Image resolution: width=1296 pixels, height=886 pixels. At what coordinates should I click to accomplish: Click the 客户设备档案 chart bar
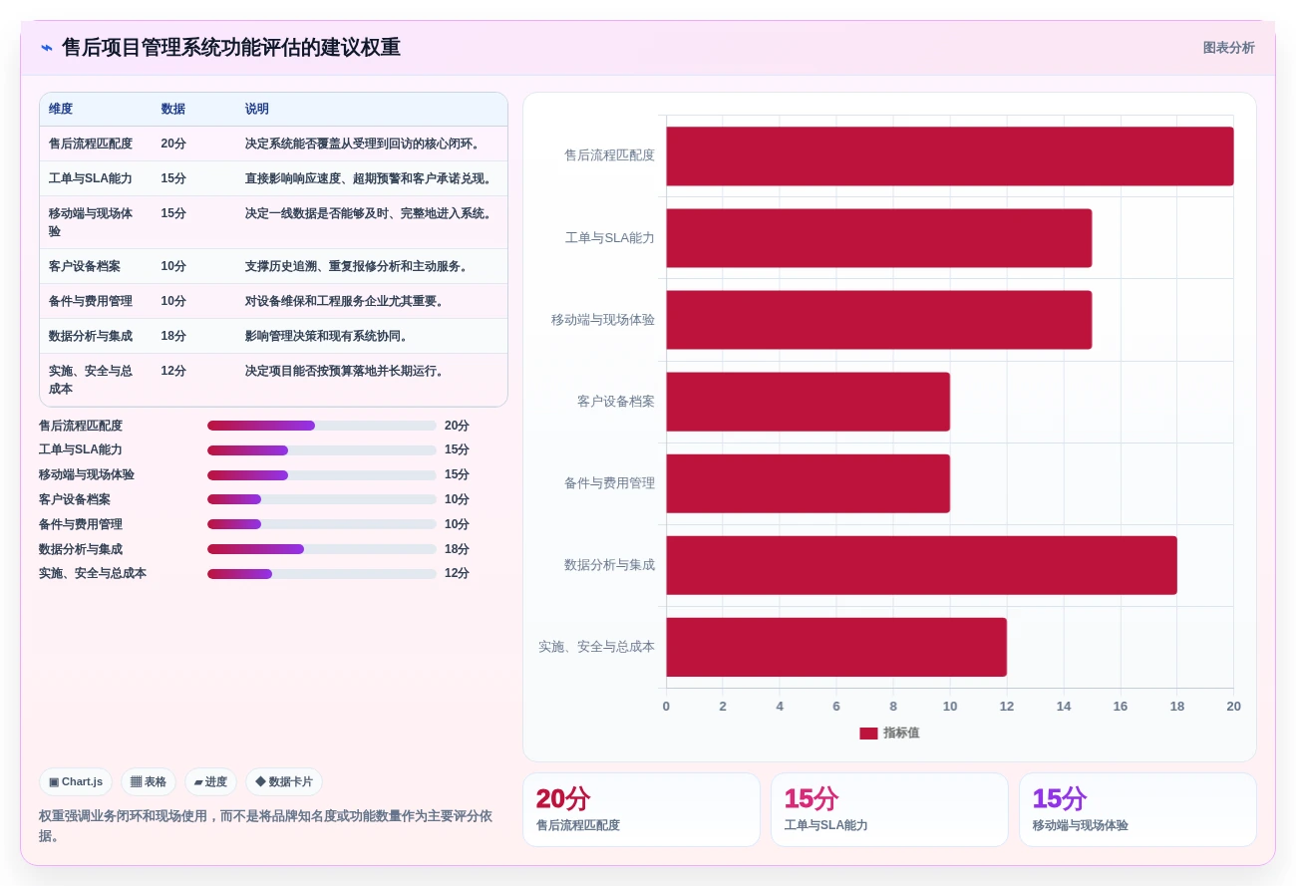tap(809, 402)
